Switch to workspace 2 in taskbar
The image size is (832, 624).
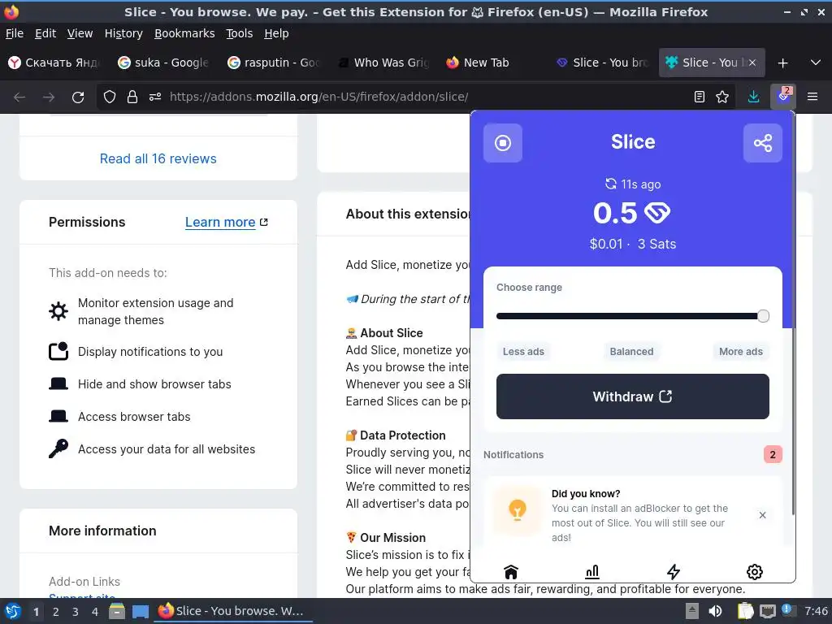(56, 611)
